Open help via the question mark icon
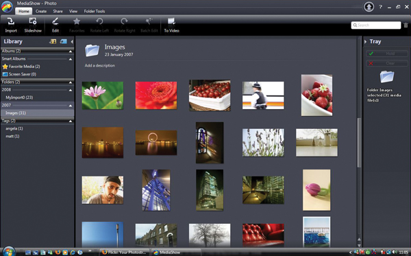The width and height of the screenshot is (411, 256). coord(380,7)
